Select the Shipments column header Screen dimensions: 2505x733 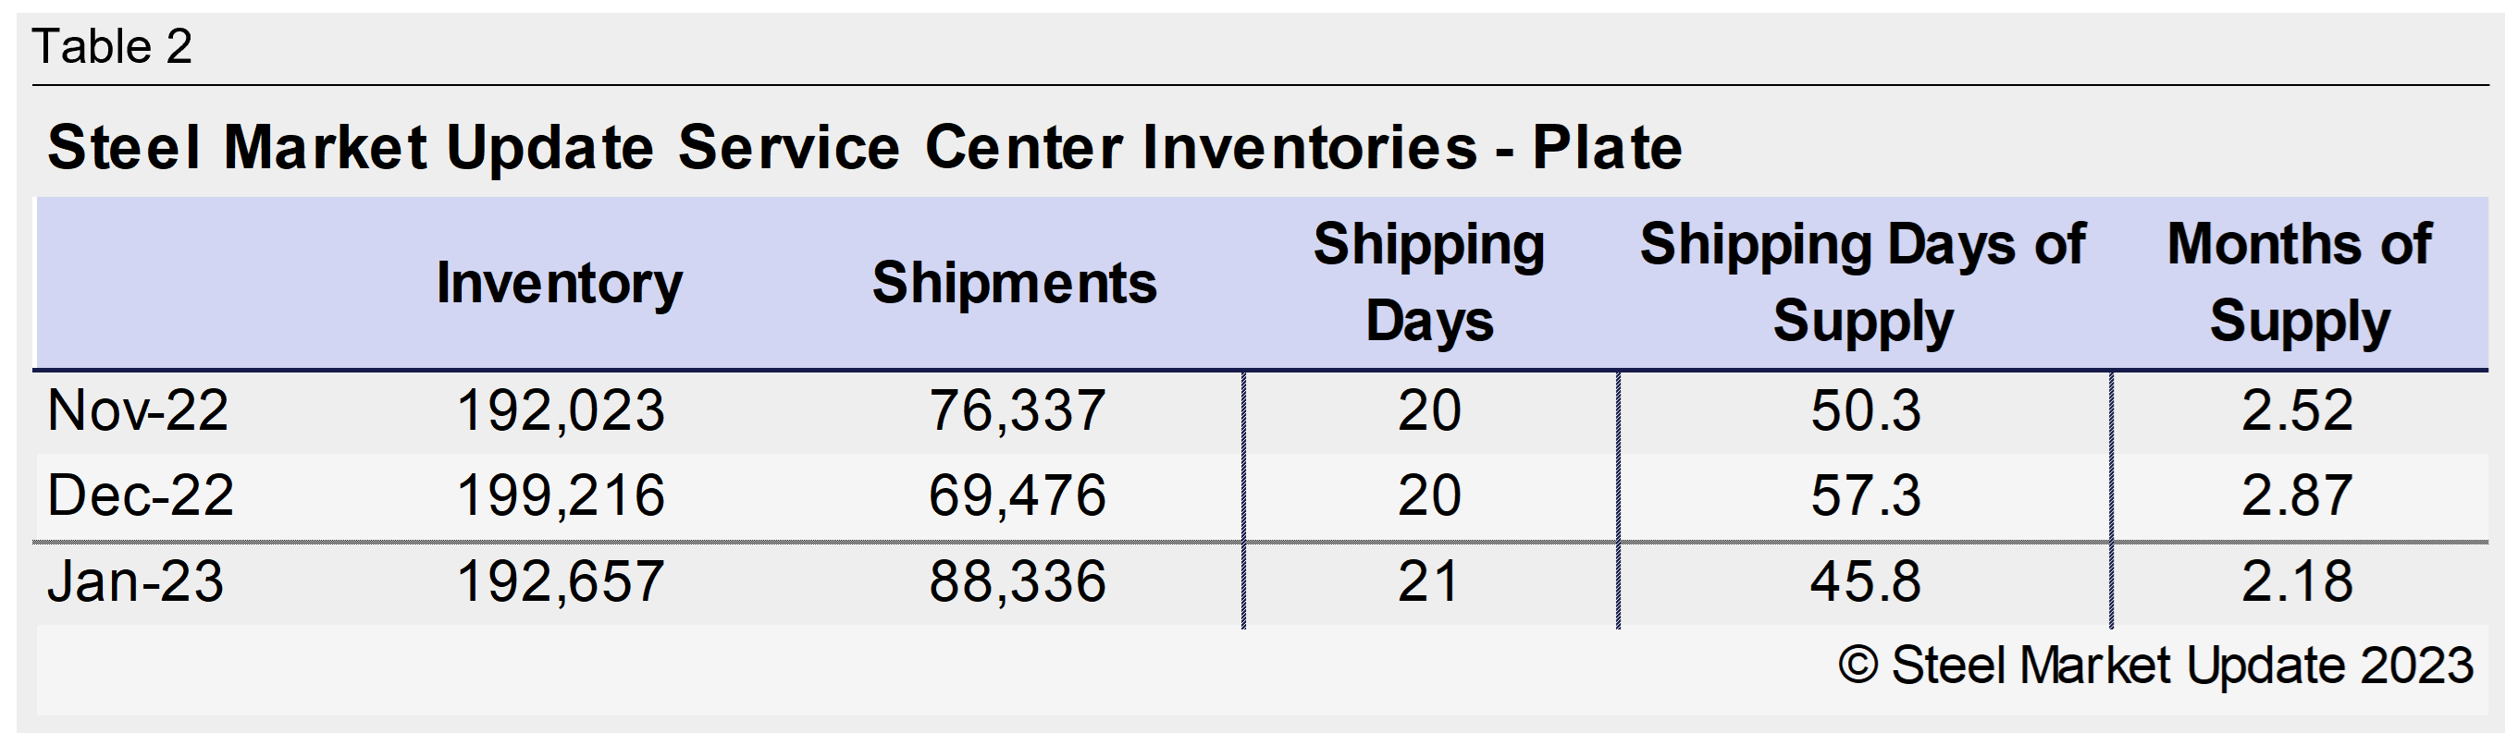[1014, 283]
